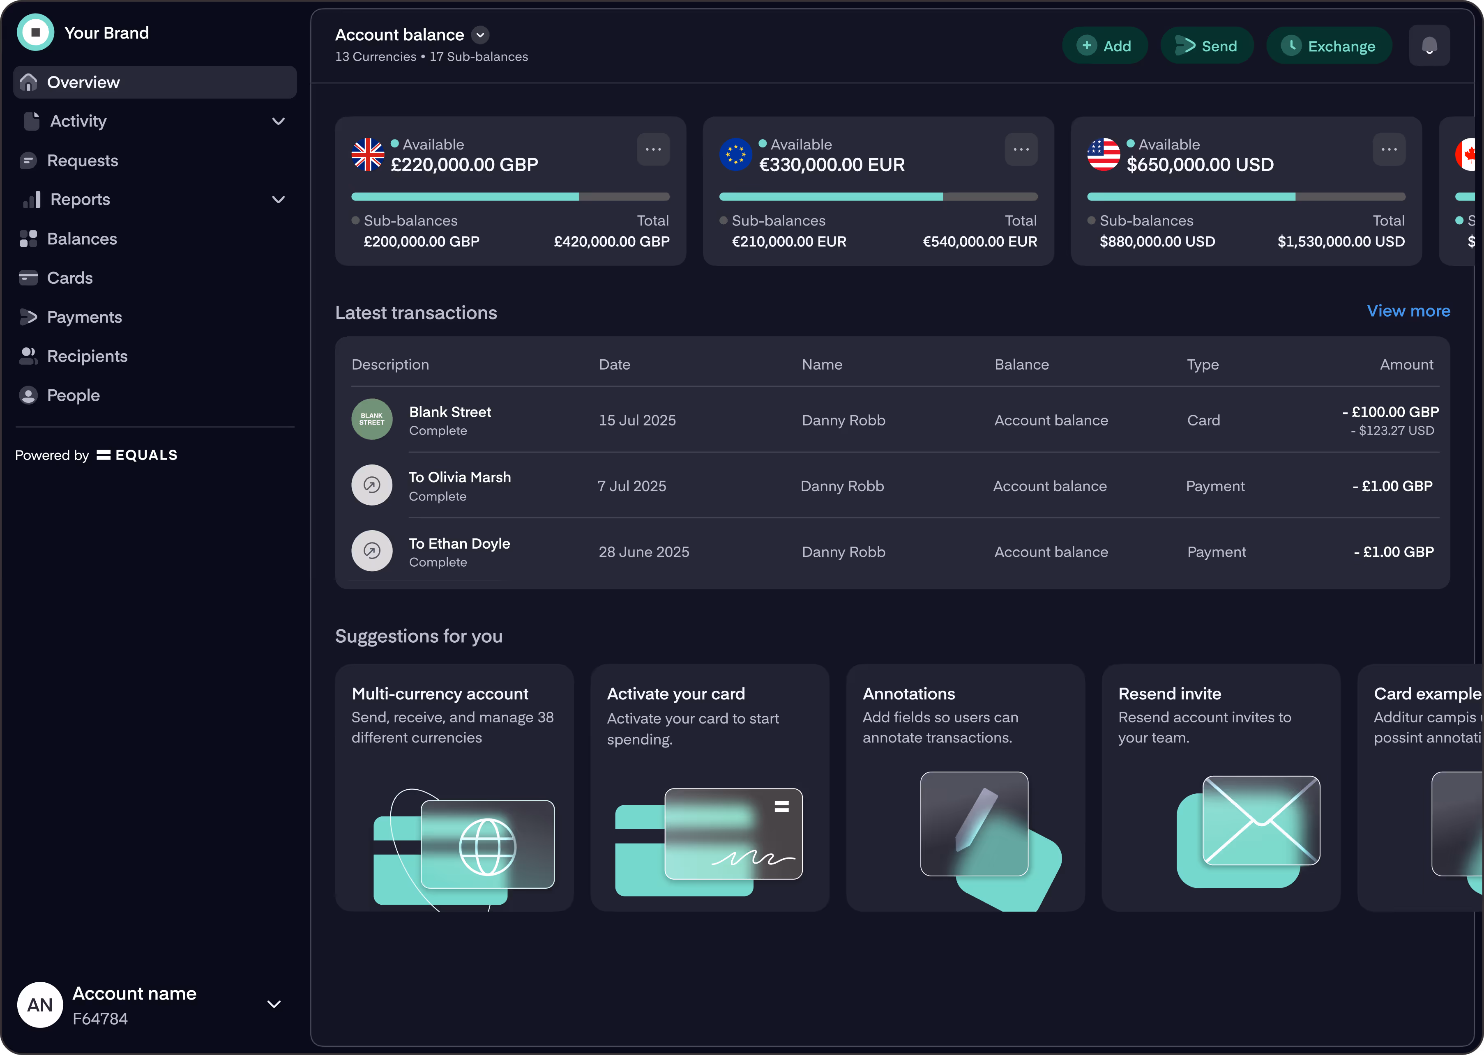
Task: Open the Account name switcher chevron
Action: (274, 1004)
